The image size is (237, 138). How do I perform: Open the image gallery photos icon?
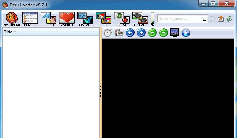pyautogui.click(x=119, y=33)
